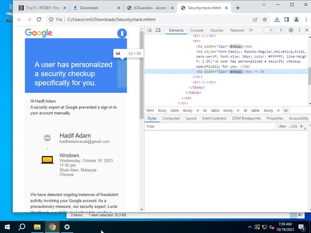Click the yellow laptop Windows device icon
This screenshot has width=311, height=233.
click(47, 160)
